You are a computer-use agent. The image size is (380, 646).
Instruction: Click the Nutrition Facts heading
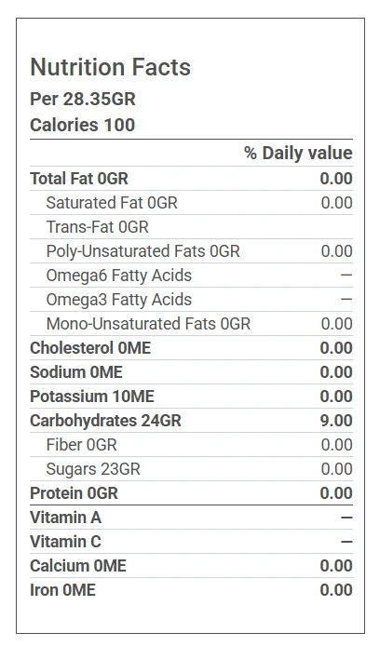coord(111,67)
